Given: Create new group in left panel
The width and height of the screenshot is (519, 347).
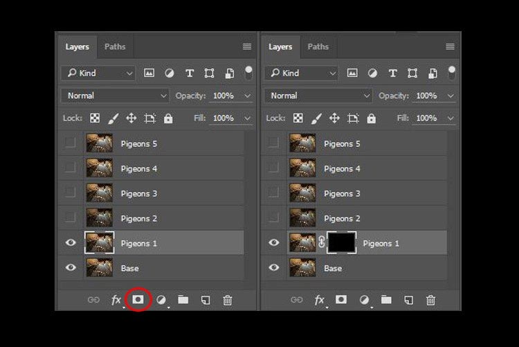Looking at the screenshot, I should click(x=183, y=300).
